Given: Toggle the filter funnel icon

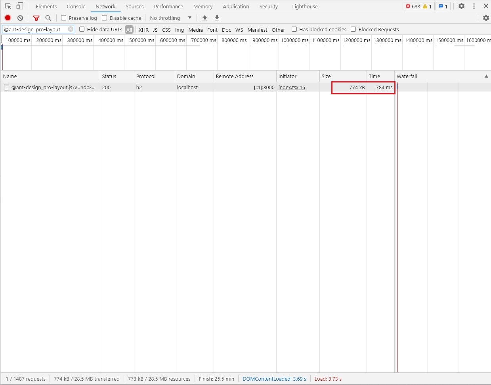Looking at the screenshot, I should pyautogui.click(x=36, y=18).
